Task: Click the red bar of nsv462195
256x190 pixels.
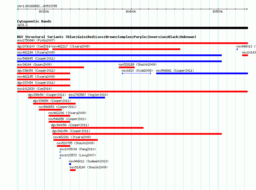Action: [x=44, y=79]
